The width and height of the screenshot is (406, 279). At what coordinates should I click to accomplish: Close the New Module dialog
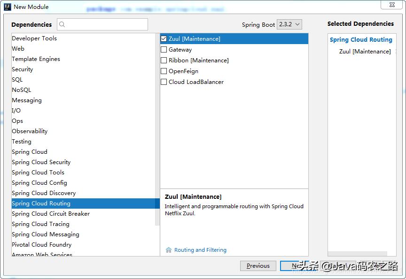pos(392,5)
